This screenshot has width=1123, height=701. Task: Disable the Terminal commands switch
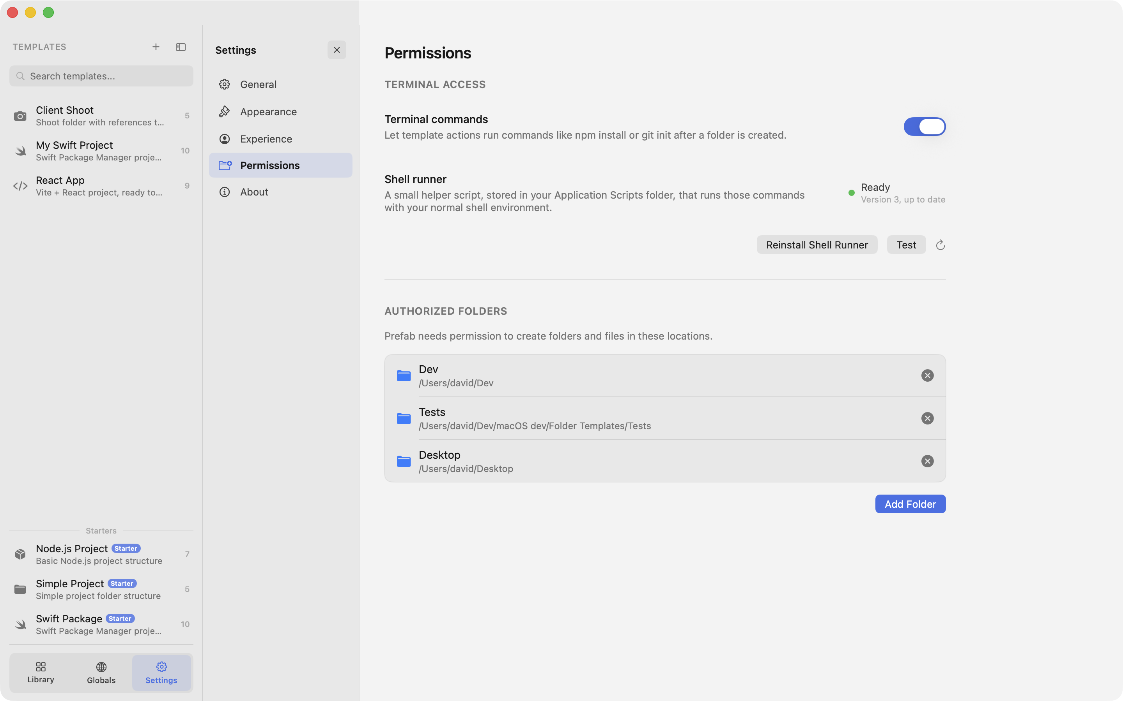pos(925,127)
